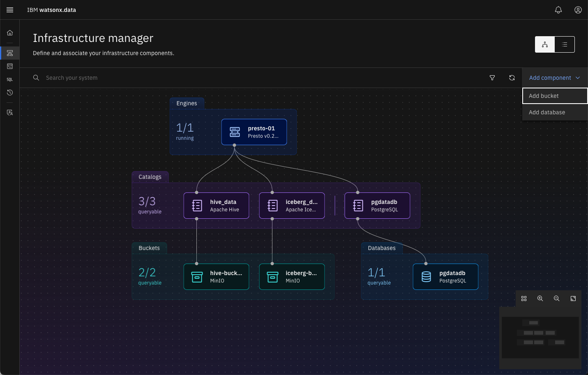Screen dimensions: 588x375
Task: Open Access control sidebar icon
Action: pyautogui.click(x=10, y=112)
